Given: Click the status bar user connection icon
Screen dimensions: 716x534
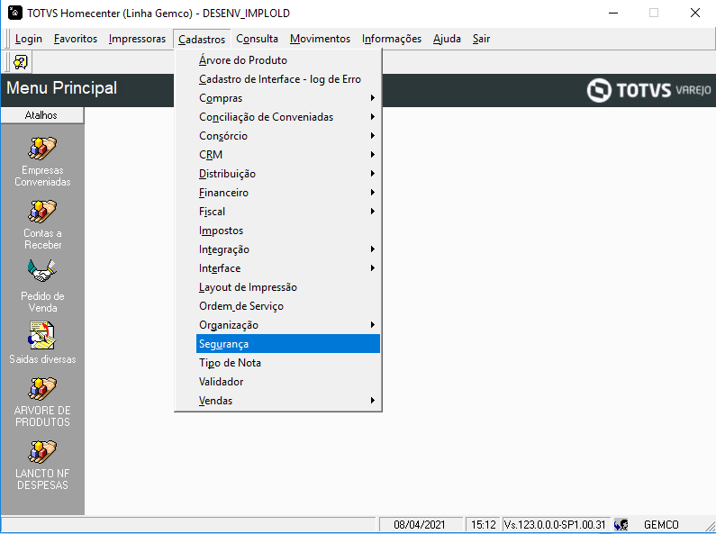Looking at the screenshot, I should coord(621,524).
